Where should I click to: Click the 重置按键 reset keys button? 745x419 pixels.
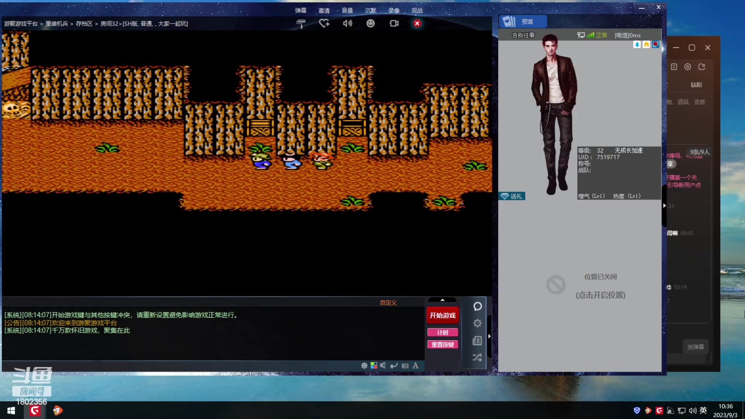pos(442,345)
